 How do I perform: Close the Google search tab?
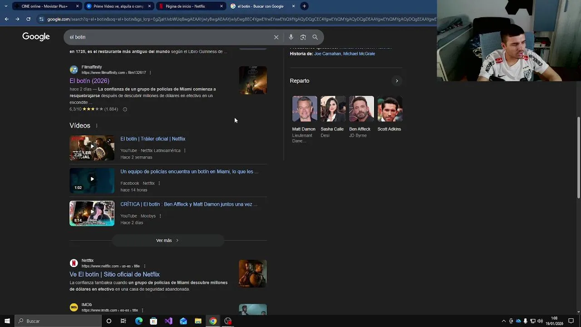click(293, 6)
